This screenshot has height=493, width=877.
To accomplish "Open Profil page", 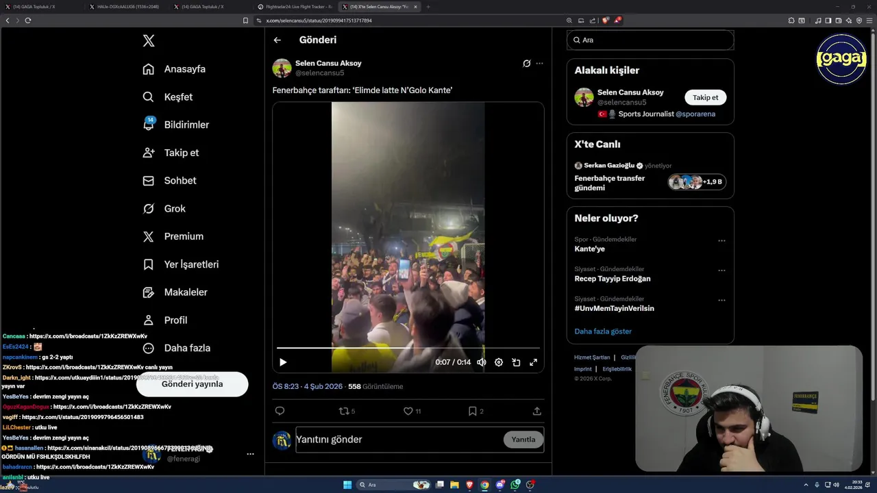I will point(164,320).
